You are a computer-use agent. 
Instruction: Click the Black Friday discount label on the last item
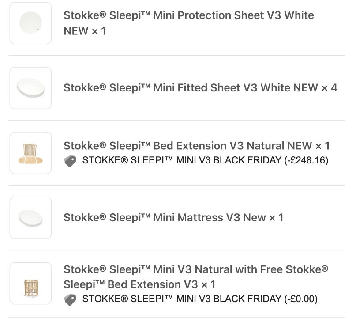[181, 299]
